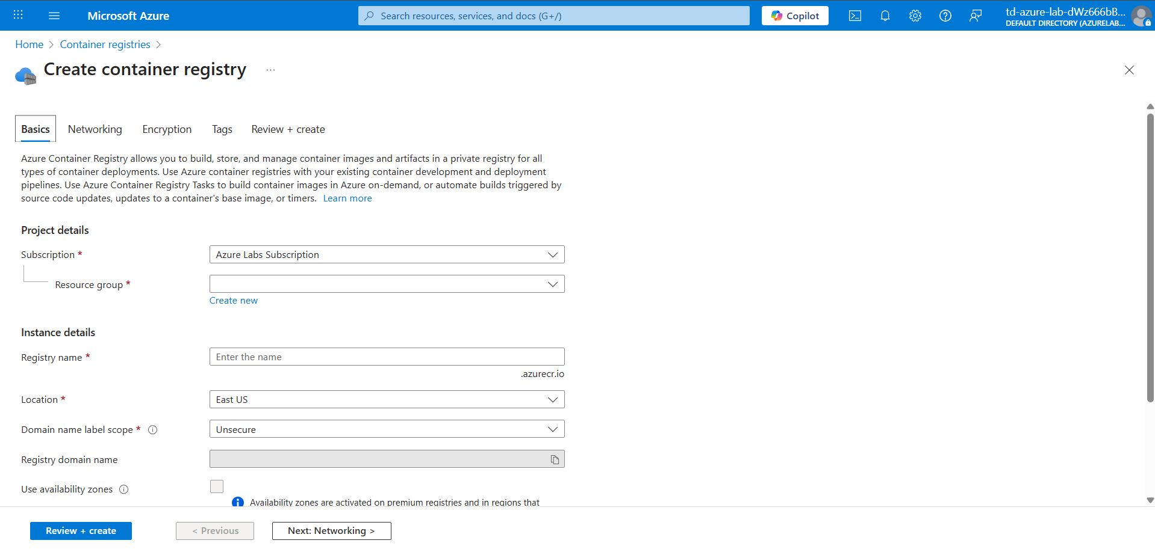Open the notifications bell

(x=885, y=16)
